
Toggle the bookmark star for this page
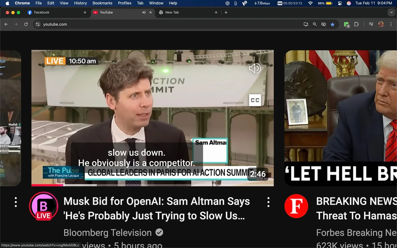[x=333, y=24]
